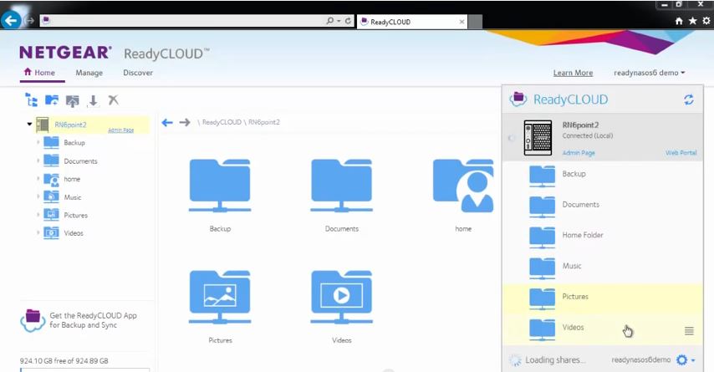Open the hamburger menu on the Videos row
This screenshot has height=372, width=714.
pyautogui.click(x=689, y=331)
